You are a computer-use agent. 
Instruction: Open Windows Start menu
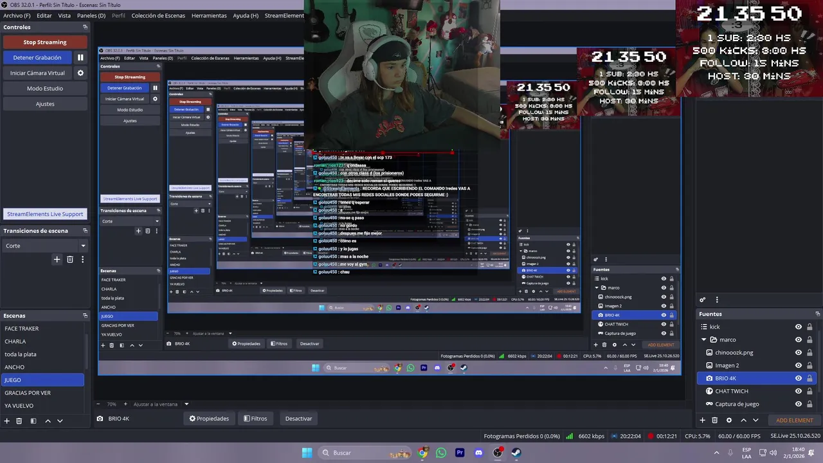(x=307, y=453)
